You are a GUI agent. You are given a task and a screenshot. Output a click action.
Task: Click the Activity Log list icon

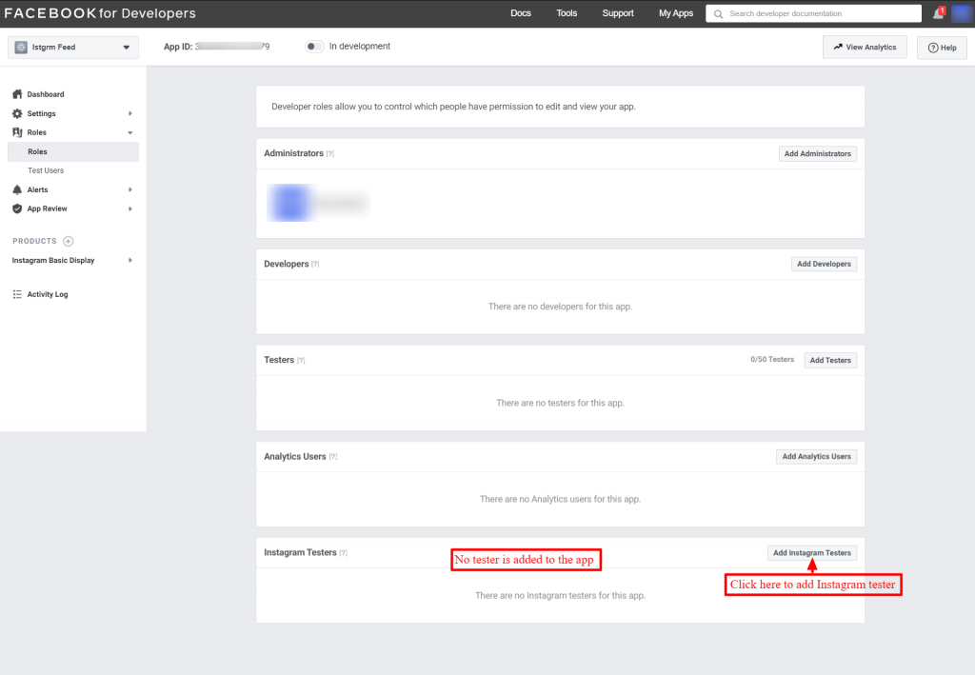pyautogui.click(x=17, y=294)
